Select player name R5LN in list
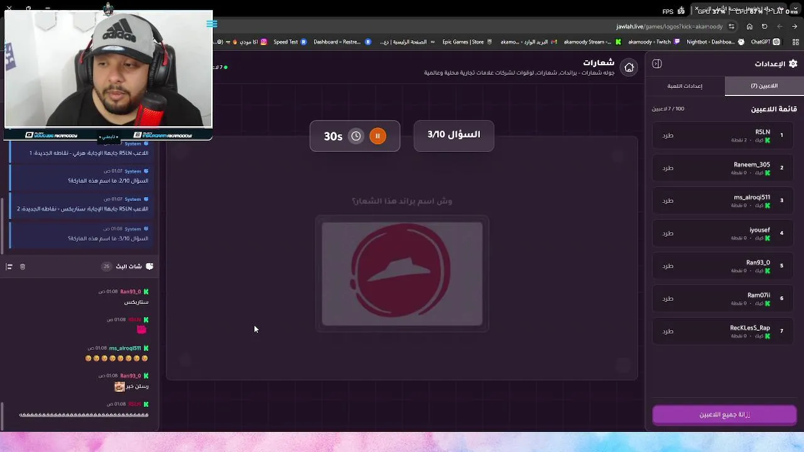 (763, 132)
